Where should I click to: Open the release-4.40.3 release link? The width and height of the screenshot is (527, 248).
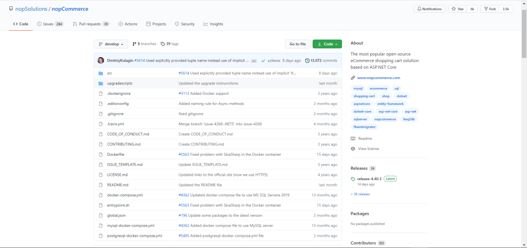coord(369,179)
